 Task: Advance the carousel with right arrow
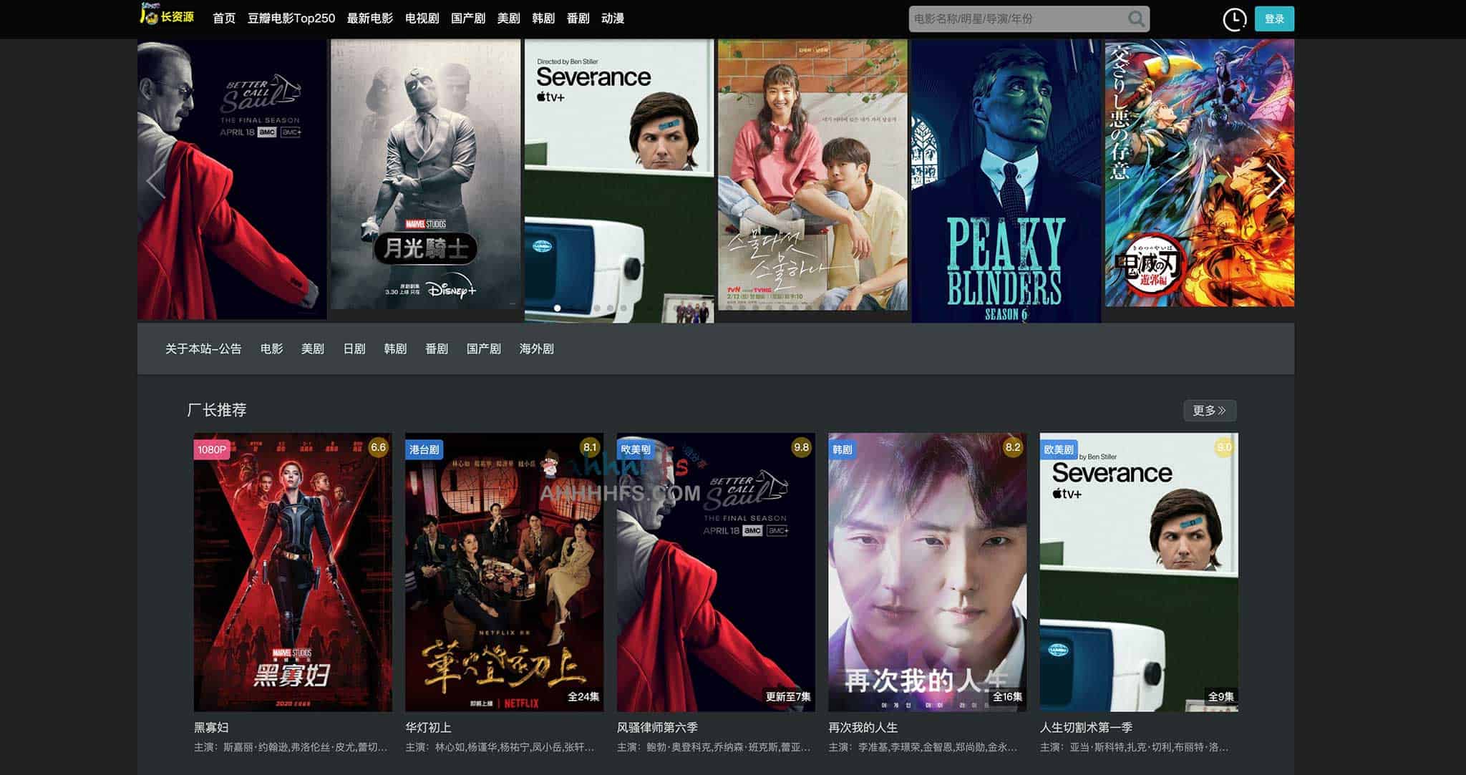pyautogui.click(x=1276, y=180)
